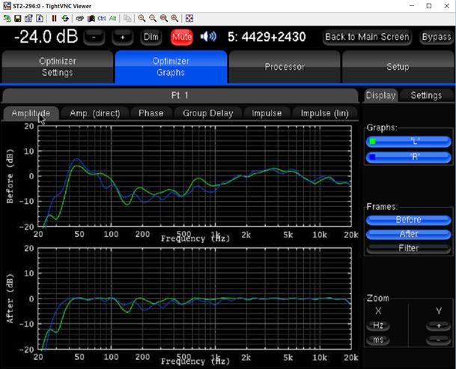Refresh the remote screen via toolbar icon
The height and width of the screenshot is (369, 456).
tap(65, 18)
